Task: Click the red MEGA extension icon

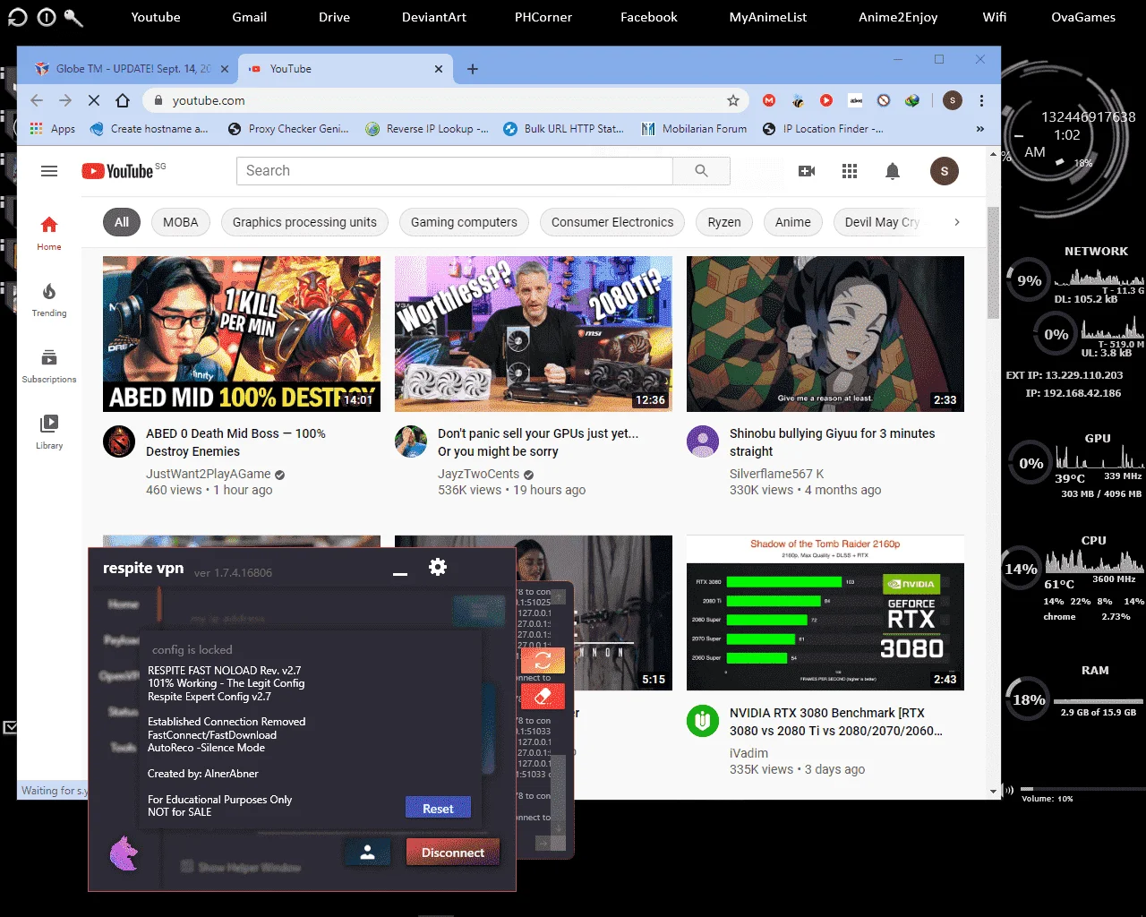Action: [769, 100]
